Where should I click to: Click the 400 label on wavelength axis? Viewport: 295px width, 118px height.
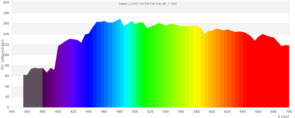[58, 112]
